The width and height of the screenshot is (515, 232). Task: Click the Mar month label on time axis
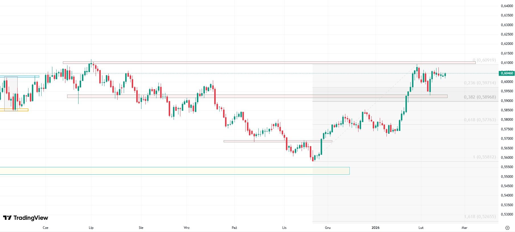[464, 228]
